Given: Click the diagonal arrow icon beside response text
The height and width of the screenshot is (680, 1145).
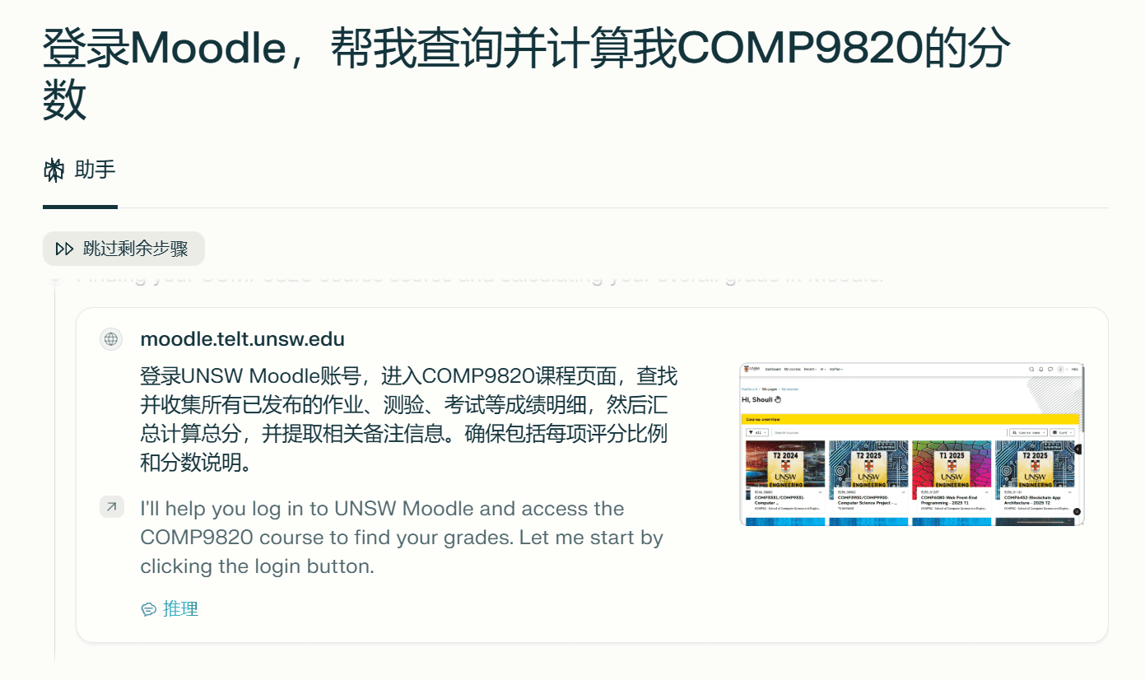Looking at the screenshot, I should tap(111, 507).
